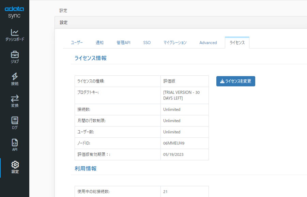The image size is (307, 197).
Task: Click the ライセンス情報 heading
Action: 90,58
